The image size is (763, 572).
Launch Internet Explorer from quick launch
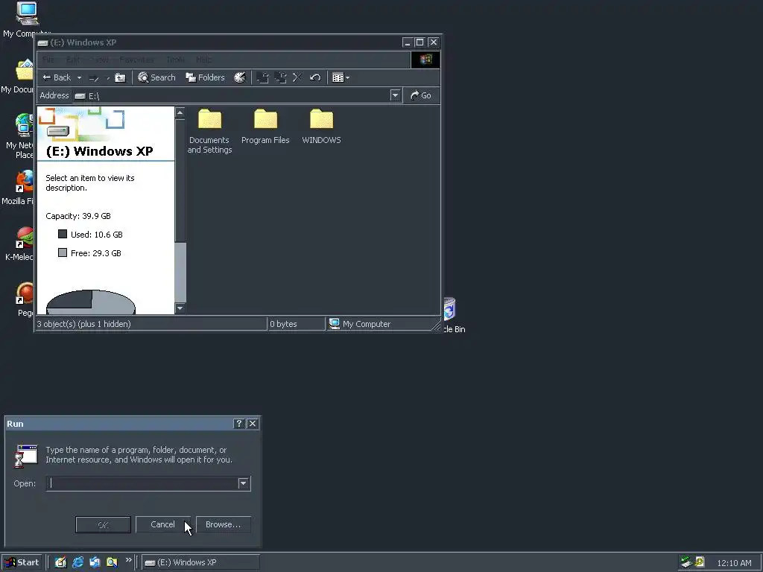click(77, 562)
